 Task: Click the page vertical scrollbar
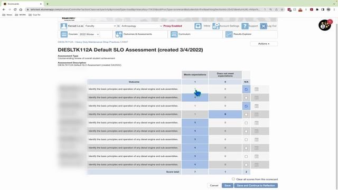point(336,103)
